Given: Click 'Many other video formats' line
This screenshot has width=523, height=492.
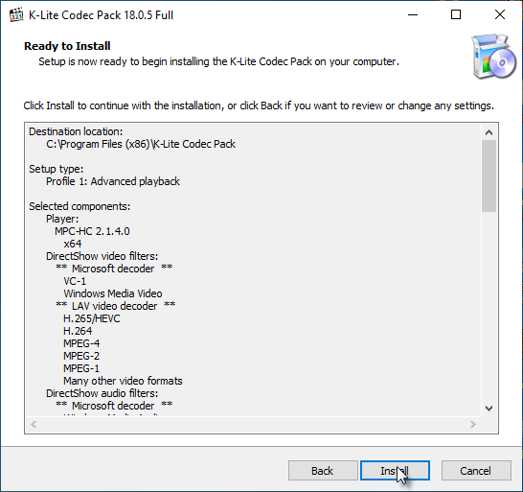Looking at the screenshot, I should pyautogui.click(x=123, y=381).
